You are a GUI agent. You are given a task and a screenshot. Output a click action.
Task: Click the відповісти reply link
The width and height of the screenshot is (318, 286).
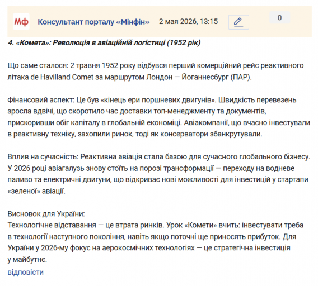pos(26,272)
